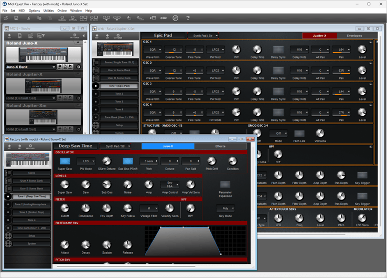Click the New file icon beside Juno-X Bank dropdown
The image size is (387, 278).
coord(65,67)
